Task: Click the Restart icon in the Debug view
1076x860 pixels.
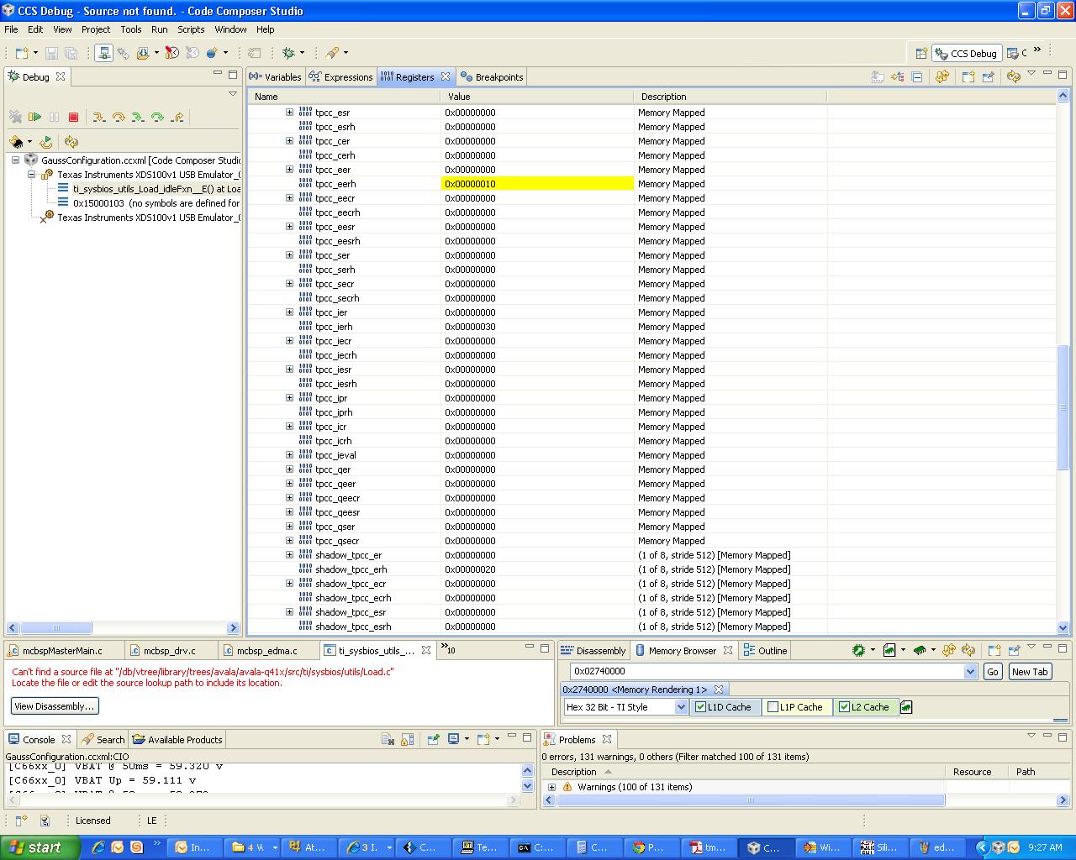Action: click(46, 141)
